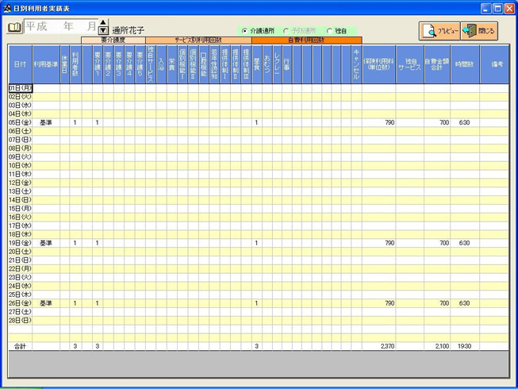Click the down arrow to change the month
This screenshot has height=389, width=518.
point(103,32)
